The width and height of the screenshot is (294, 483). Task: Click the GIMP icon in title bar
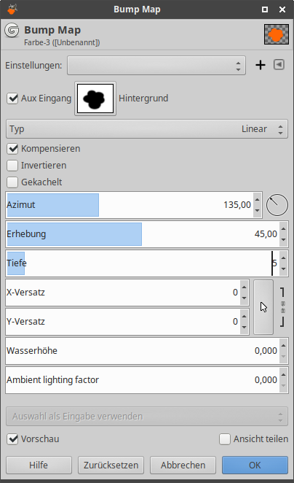pyautogui.click(x=12, y=9)
